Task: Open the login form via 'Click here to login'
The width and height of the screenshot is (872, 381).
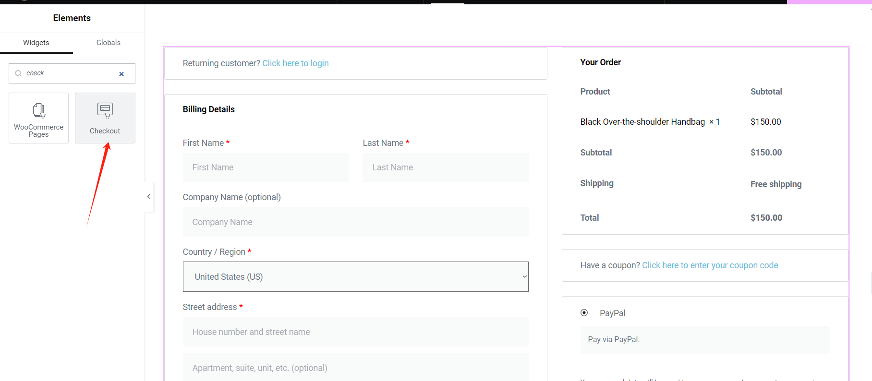Action: click(x=295, y=63)
